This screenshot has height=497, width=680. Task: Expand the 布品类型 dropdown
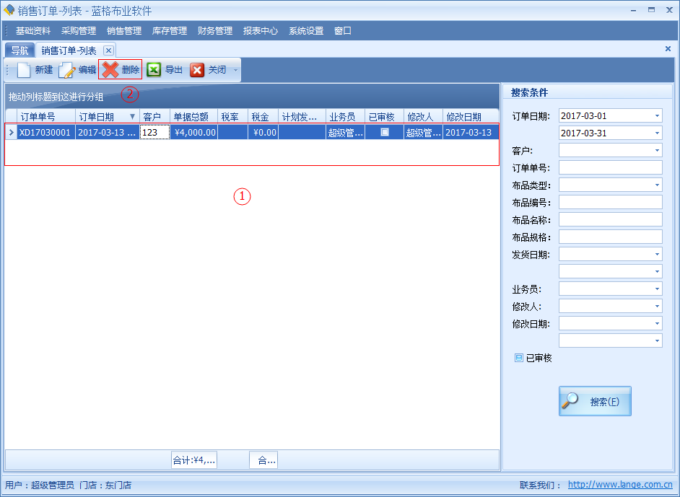pos(657,185)
